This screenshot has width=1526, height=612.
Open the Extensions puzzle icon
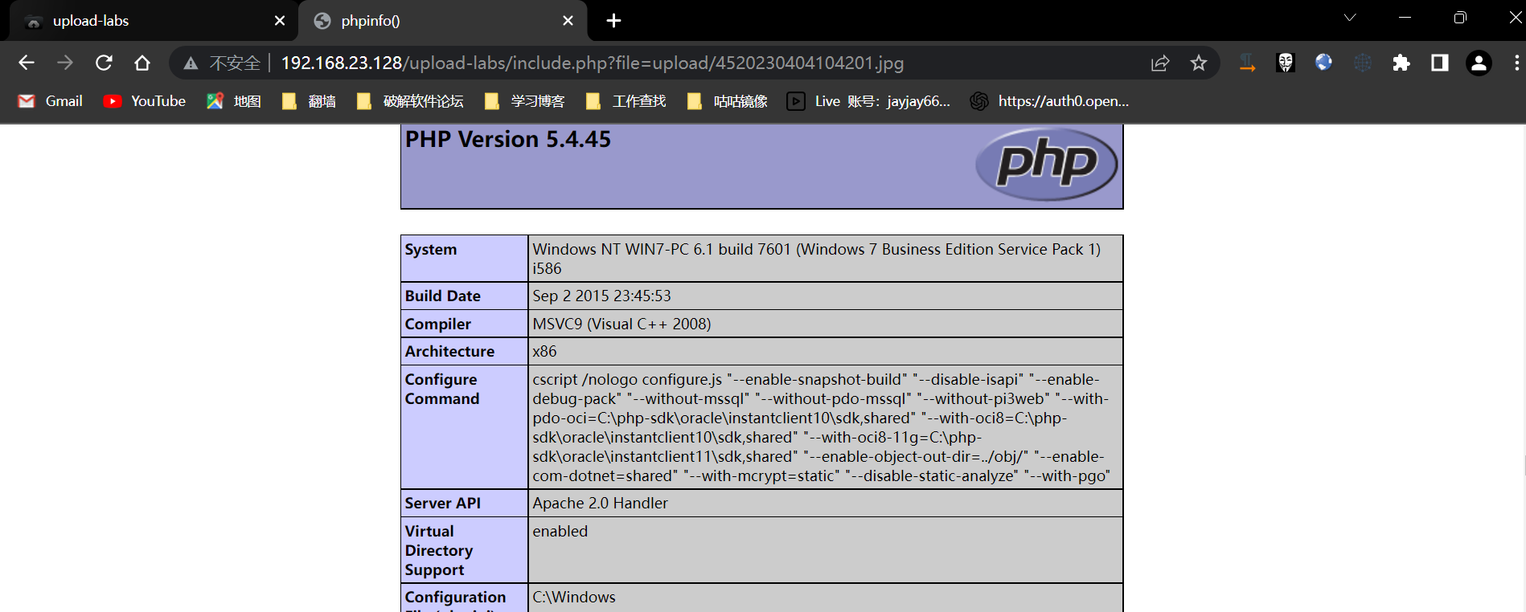(1401, 63)
